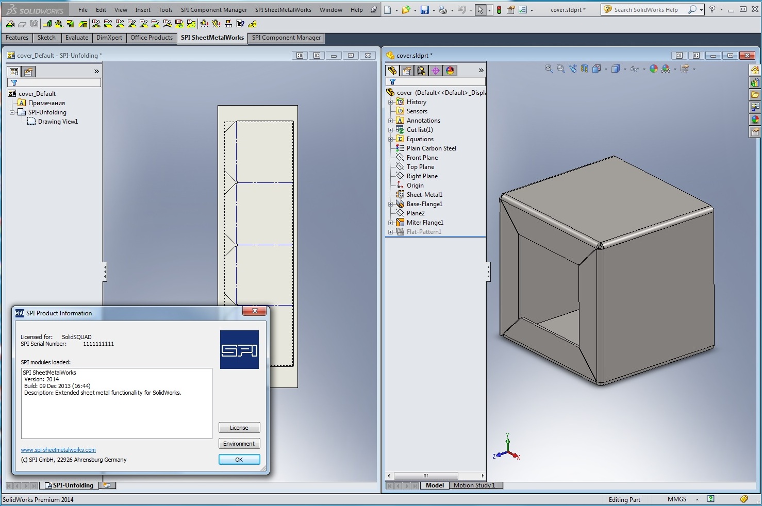Select the Motion Study 1 bottom tab
The height and width of the screenshot is (506, 762).
474,485
